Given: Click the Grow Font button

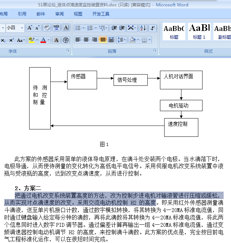Looking at the screenshot, I should tap(30, 28).
